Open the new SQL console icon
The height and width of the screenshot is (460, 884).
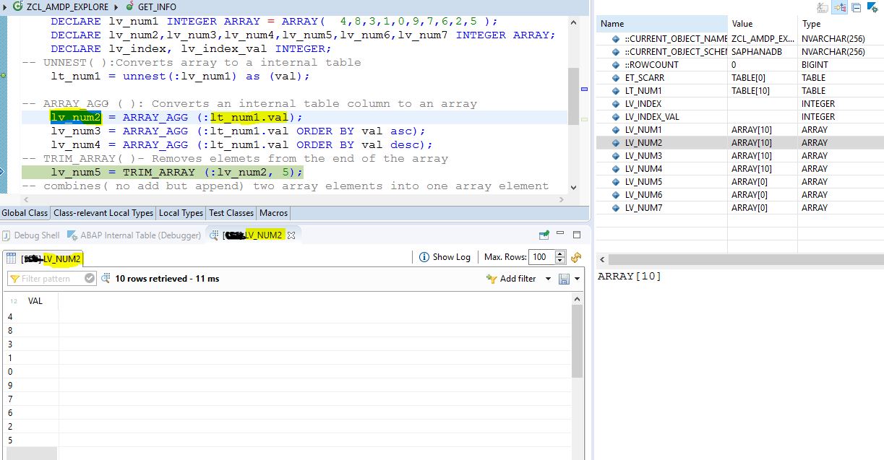click(x=544, y=235)
